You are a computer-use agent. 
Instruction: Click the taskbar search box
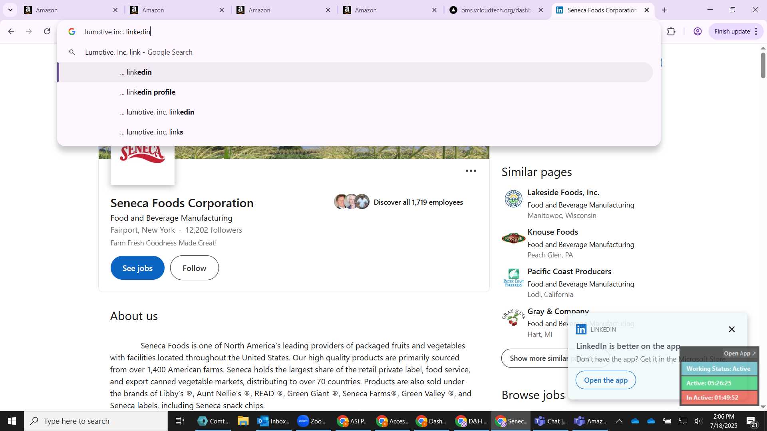pos(96,421)
